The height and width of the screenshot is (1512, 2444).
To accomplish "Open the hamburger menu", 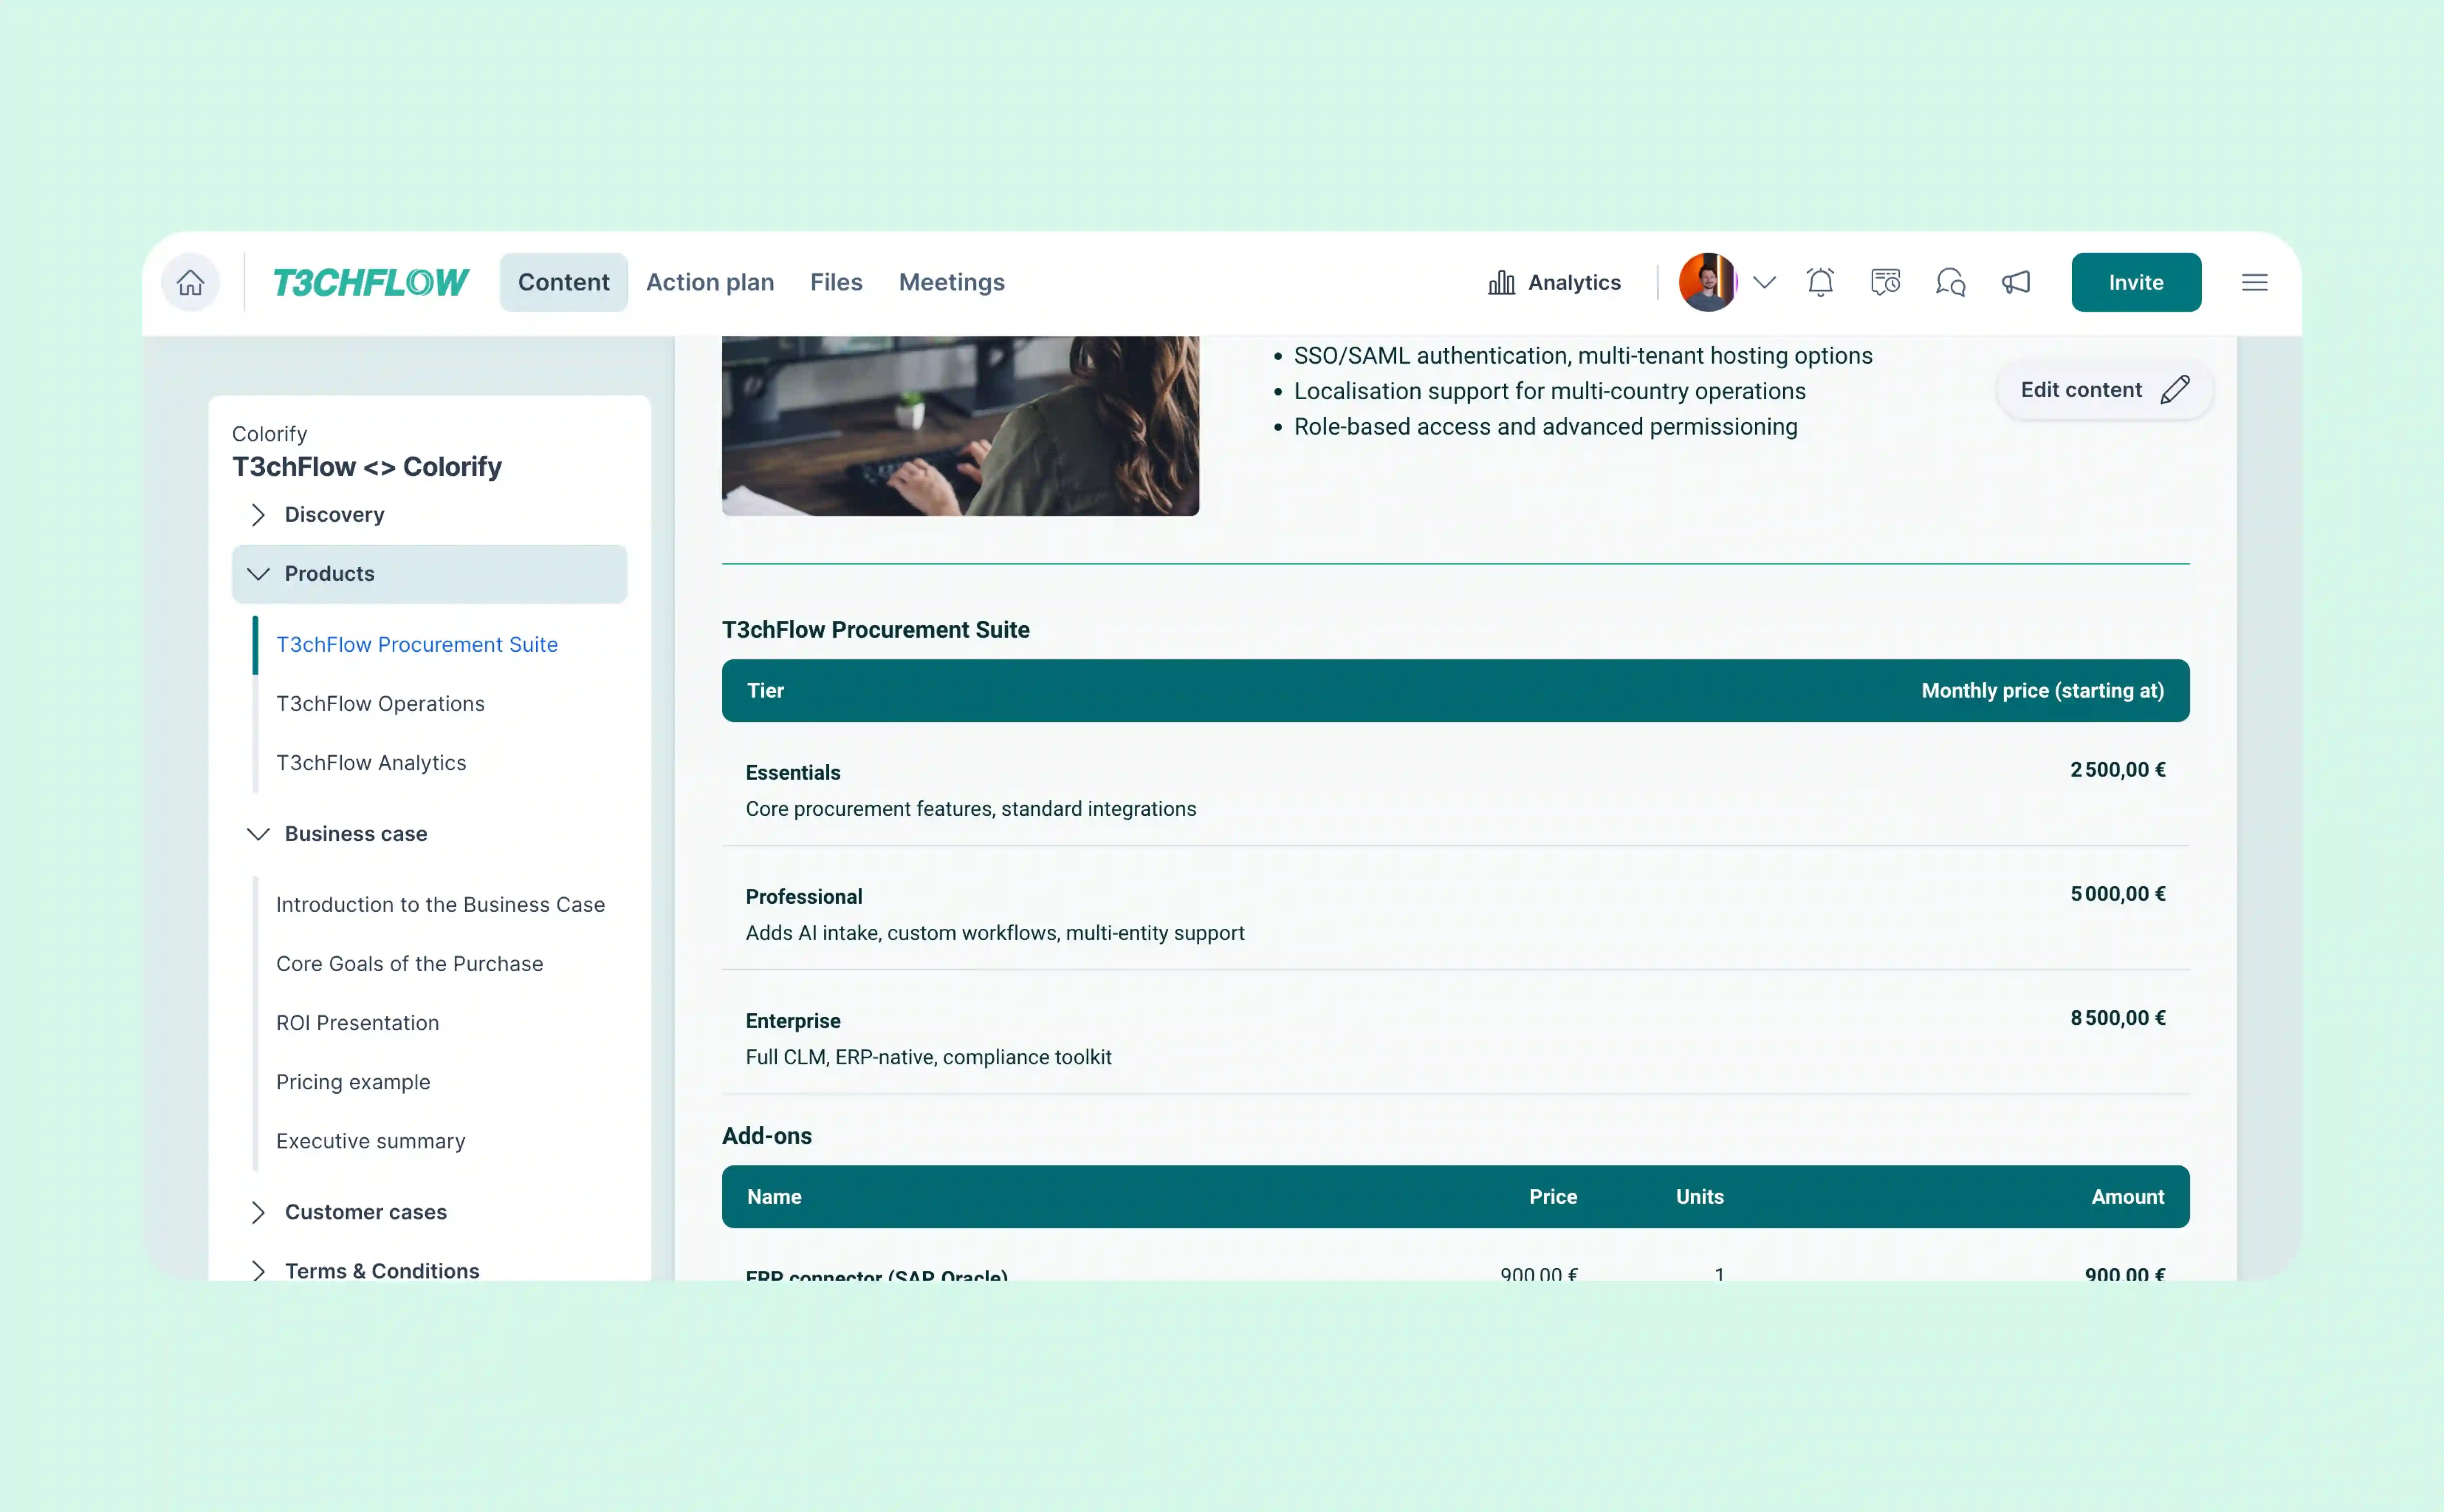I will [x=2254, y=282].
